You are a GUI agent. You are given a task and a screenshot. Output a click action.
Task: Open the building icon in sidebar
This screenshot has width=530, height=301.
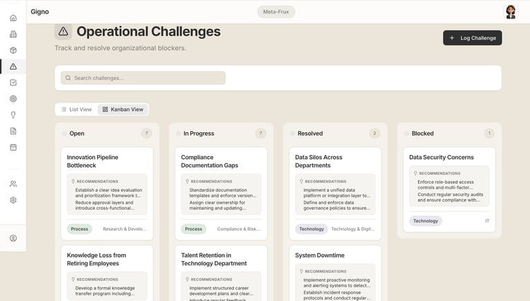[13, 34]
